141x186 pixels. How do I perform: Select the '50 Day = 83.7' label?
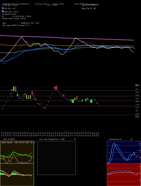point(10,8)
